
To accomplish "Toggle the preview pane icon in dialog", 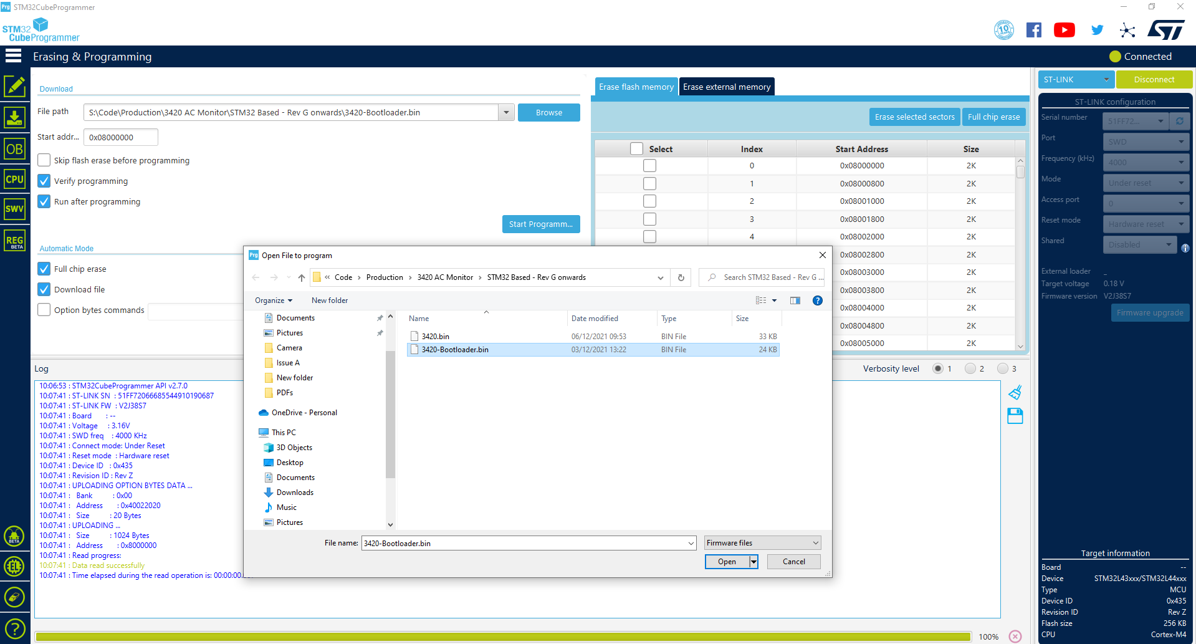I will [795, 300].
